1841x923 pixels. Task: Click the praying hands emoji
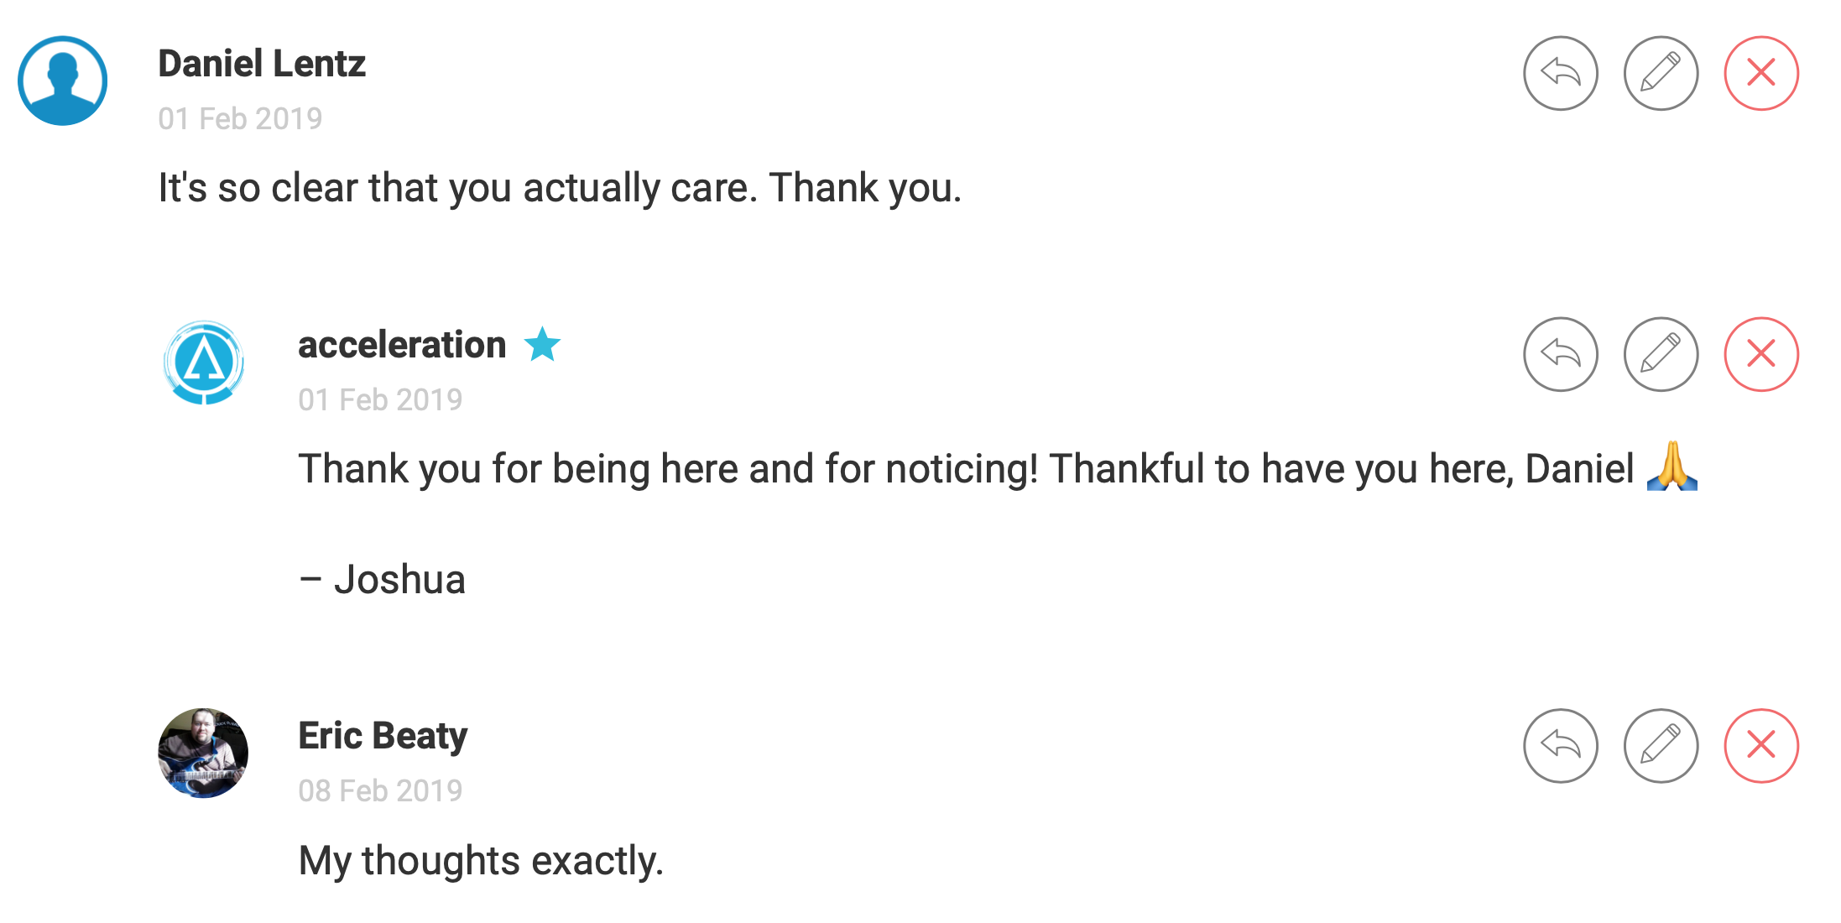point(1672,467)
